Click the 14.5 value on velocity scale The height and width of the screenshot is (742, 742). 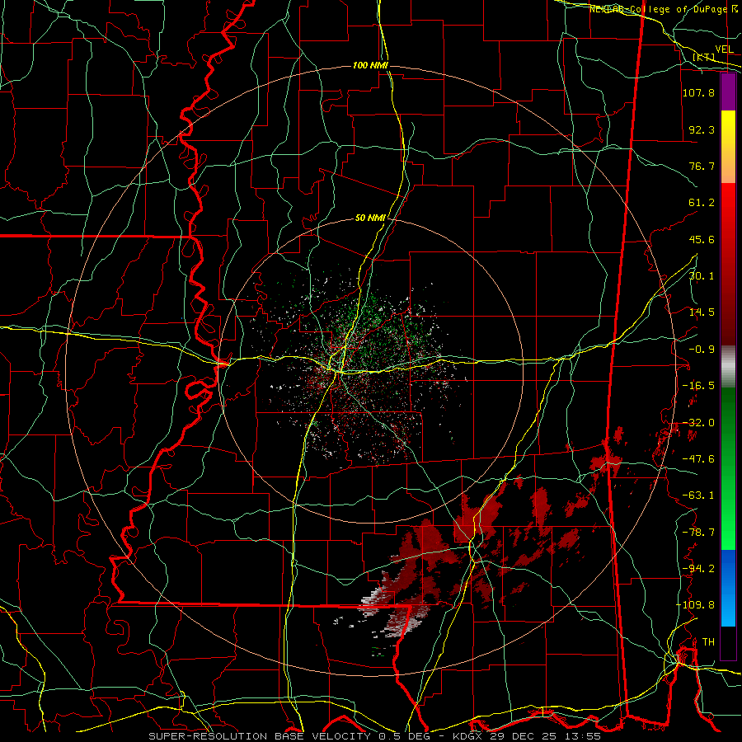click(x=702, y=312)
